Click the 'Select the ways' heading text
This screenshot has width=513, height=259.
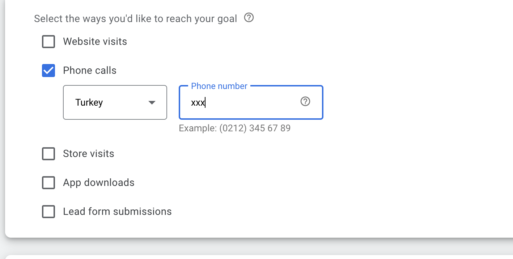pos(136,19)
